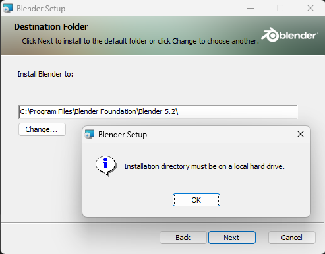
Task: Minimize the Blender Setup window
Action: click(251, 9)
